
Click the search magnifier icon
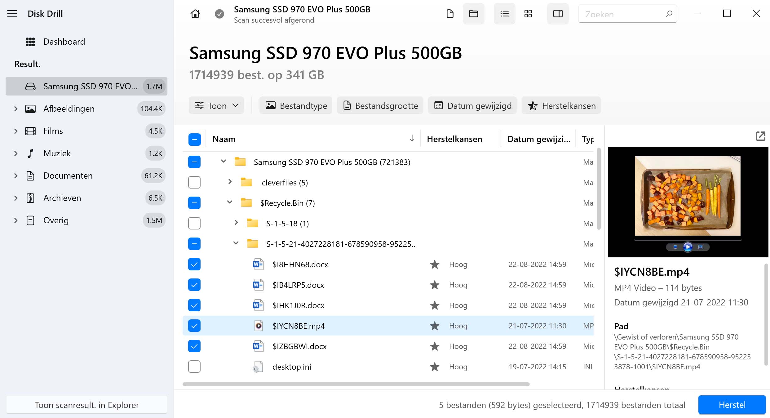click(x=669, y=14)
